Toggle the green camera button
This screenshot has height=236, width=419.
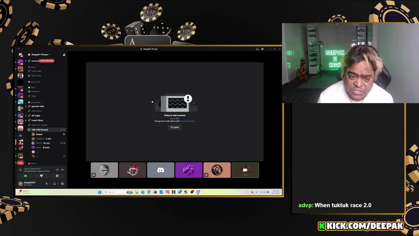pos(26,176)
